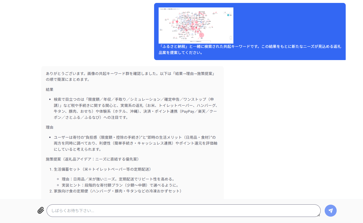Click the detail button below the keyword map

196,41
